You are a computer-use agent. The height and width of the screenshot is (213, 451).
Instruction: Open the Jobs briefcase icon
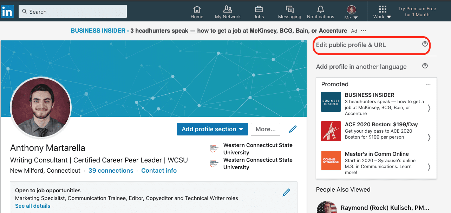pyautogui.click(x=259, y=12)
